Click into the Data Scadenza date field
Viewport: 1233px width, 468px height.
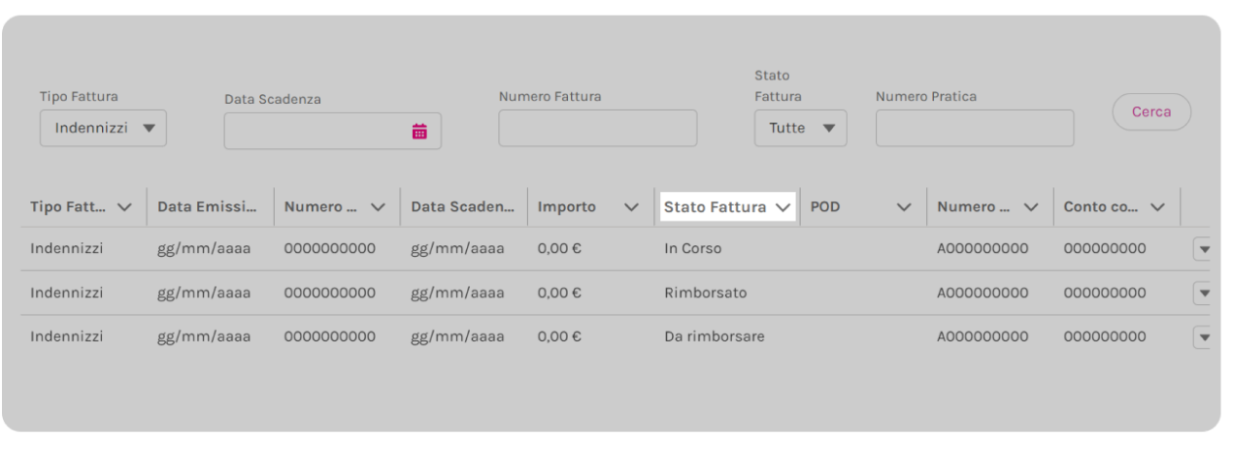[333, 132]
